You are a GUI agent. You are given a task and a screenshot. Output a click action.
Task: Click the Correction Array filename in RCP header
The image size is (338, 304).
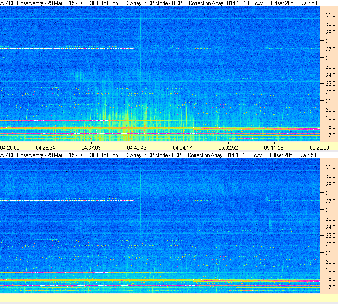[x=226, y=3]
